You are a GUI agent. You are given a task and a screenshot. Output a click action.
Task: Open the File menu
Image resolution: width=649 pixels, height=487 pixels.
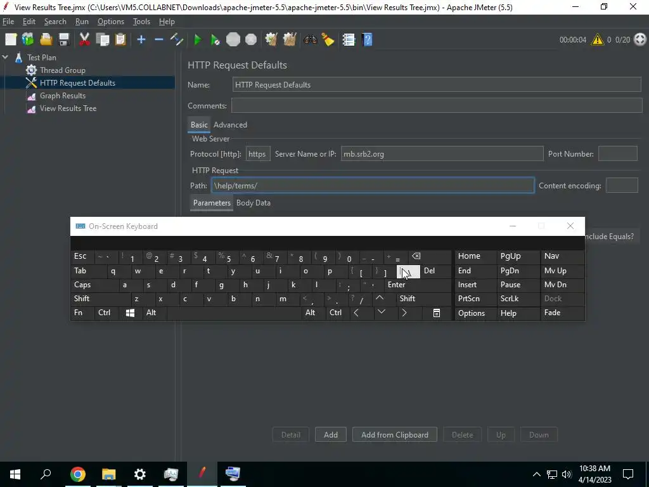[8, 22]
